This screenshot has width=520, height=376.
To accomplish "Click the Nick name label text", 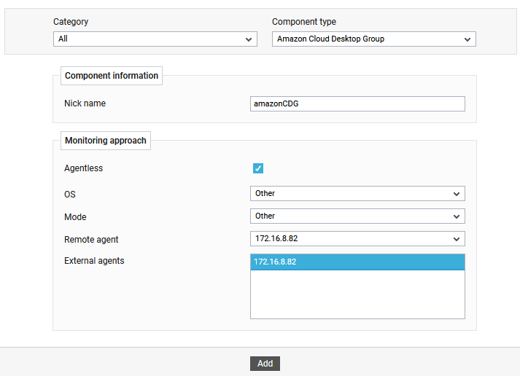I will click(85, 103).
